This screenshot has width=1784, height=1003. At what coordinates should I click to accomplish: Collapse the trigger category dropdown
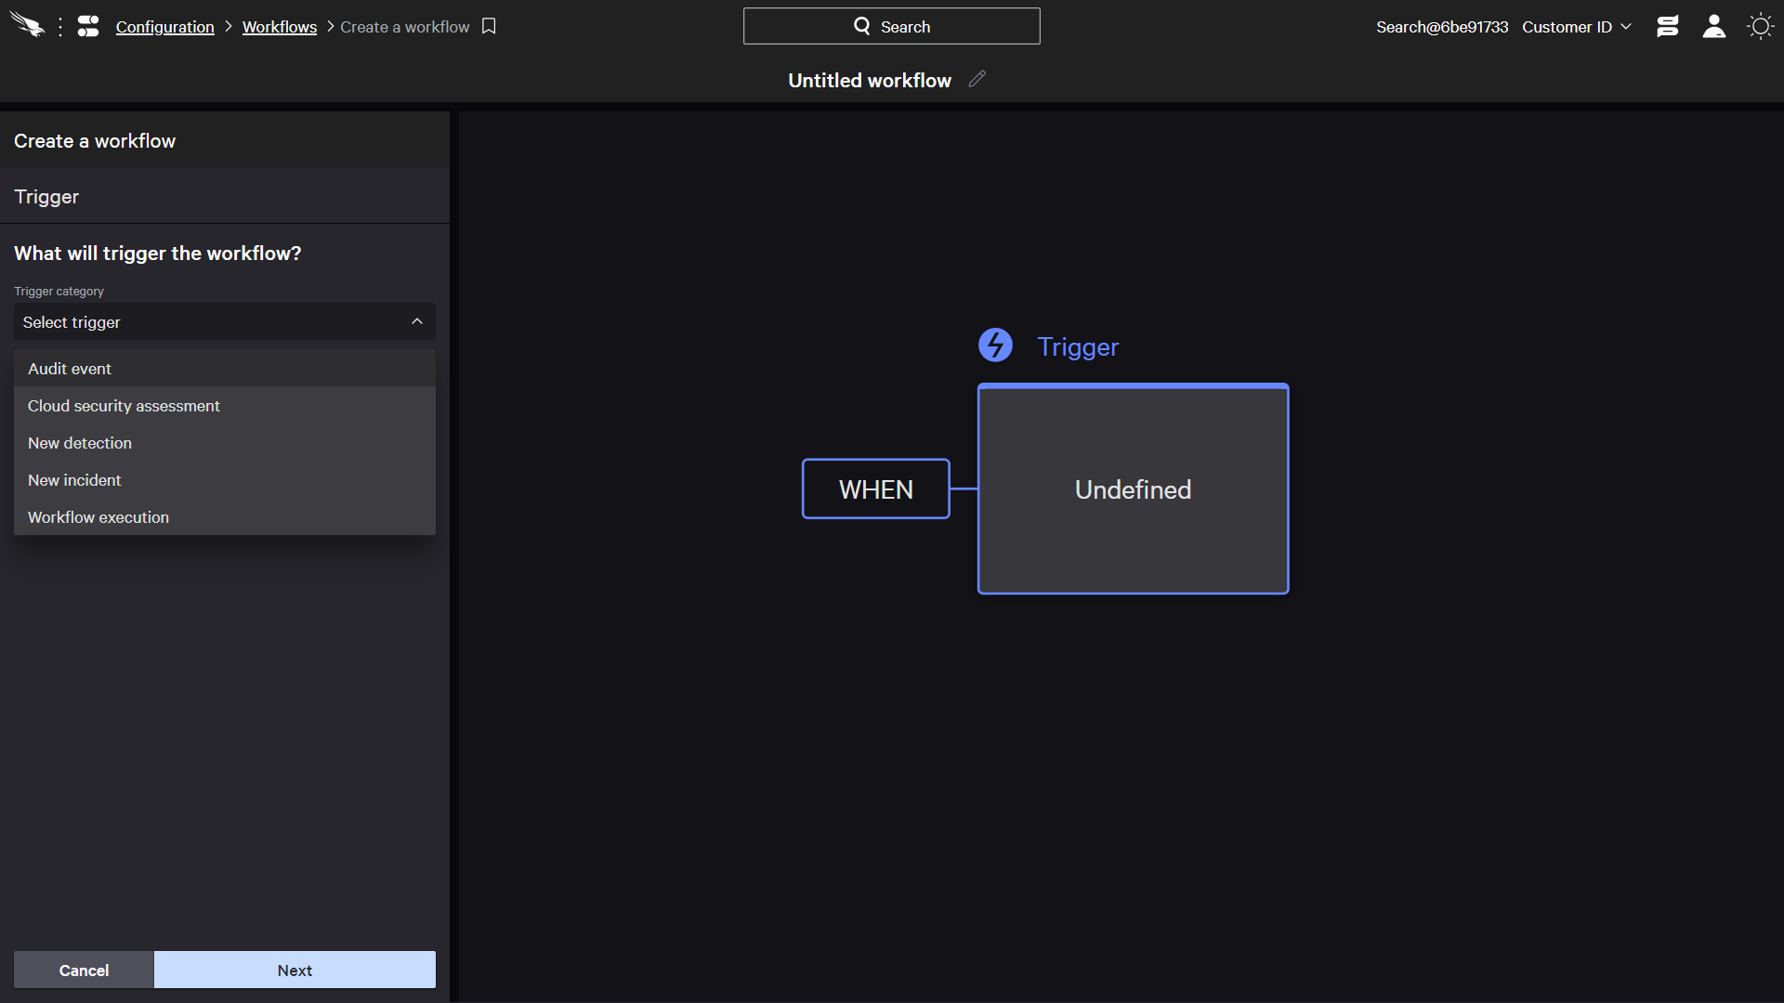(416, 320)
